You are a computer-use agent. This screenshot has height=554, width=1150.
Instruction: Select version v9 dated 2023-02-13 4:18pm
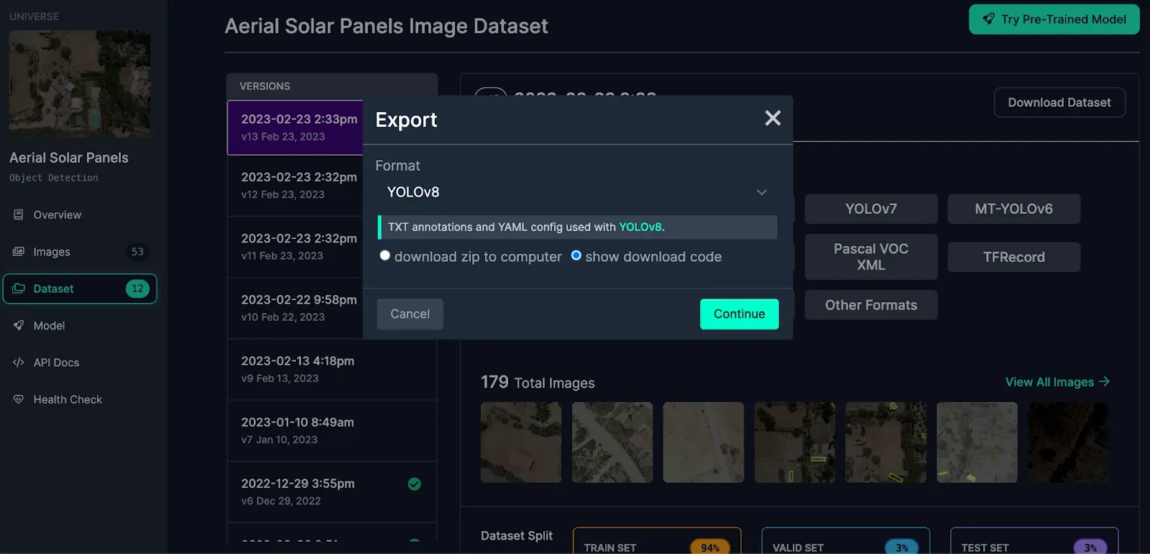point(332,370)
